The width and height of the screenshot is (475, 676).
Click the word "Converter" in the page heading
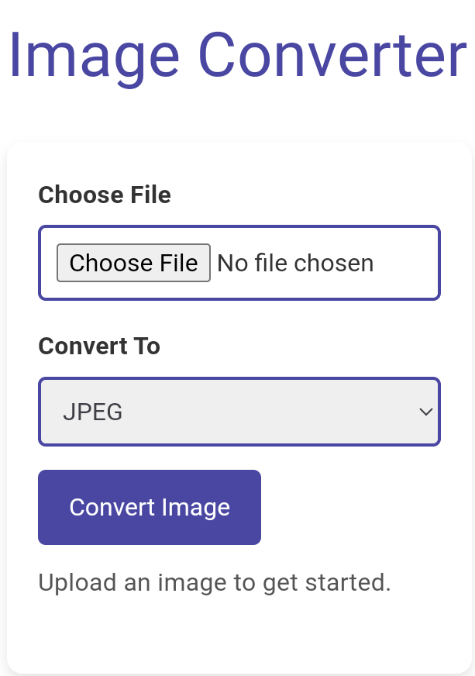333,55
